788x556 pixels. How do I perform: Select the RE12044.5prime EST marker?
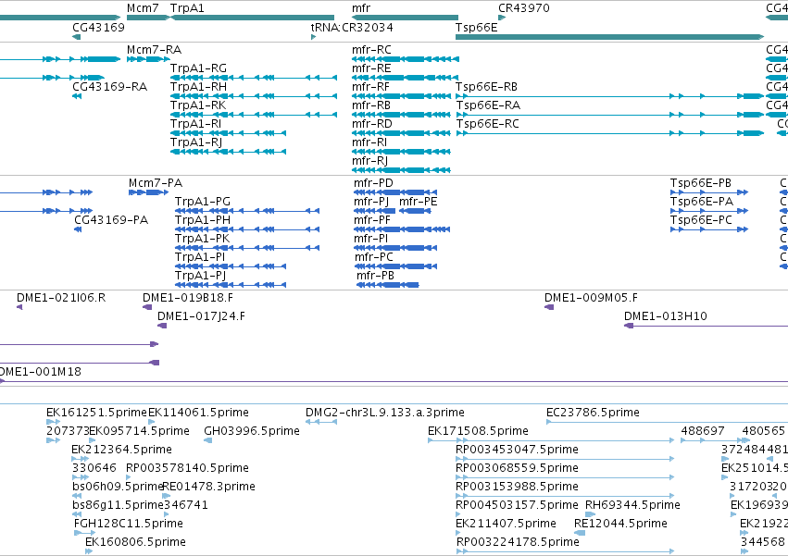580,533
